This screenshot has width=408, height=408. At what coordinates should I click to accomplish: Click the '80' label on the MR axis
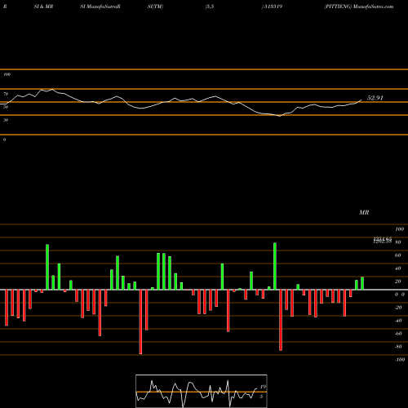[x=398, y=242]
